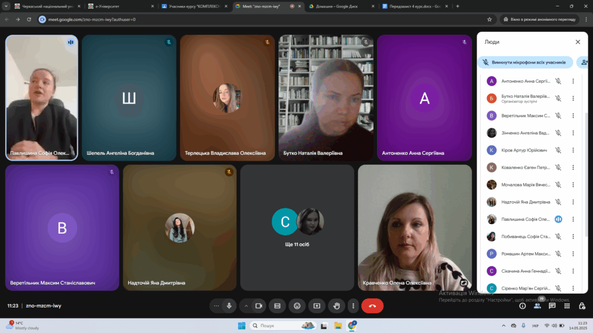Viewport: 593px width, 333px height.
Task: Toggle your microphone on or off
Action: [x=229, y=306]
